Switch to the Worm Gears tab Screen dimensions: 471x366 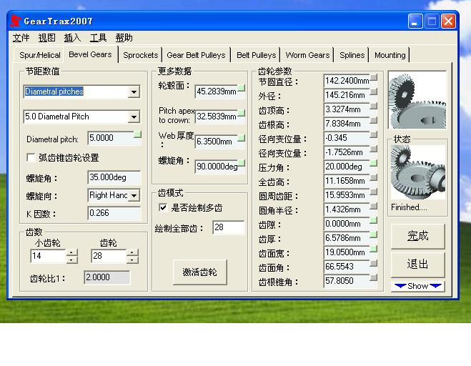tap(307, 55)
